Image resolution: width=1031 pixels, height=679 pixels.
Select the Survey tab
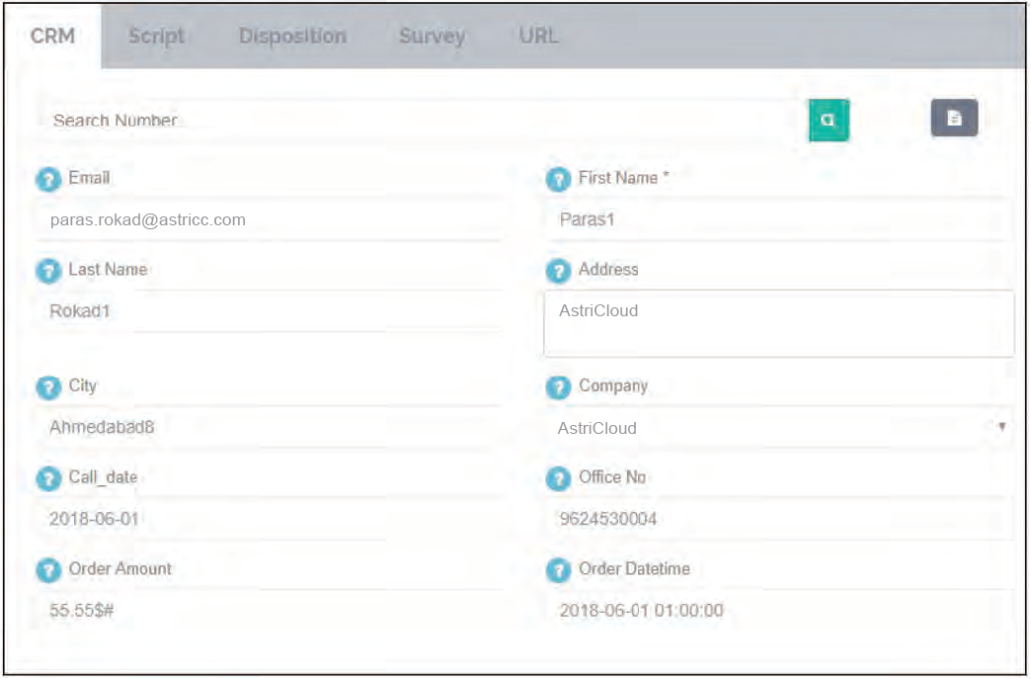432,36
